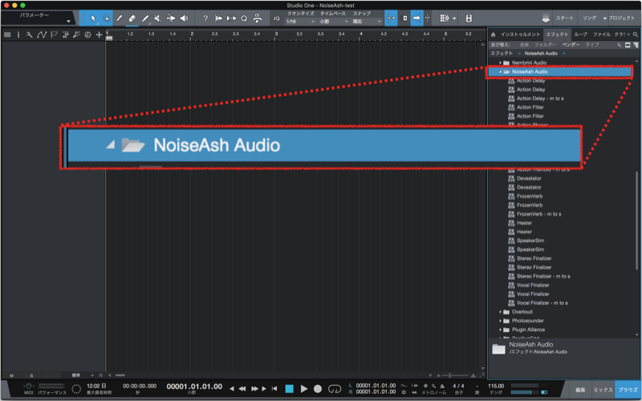642x401 pixels.
Task: Click the IQ input quantize button
Action: (277, 18)
